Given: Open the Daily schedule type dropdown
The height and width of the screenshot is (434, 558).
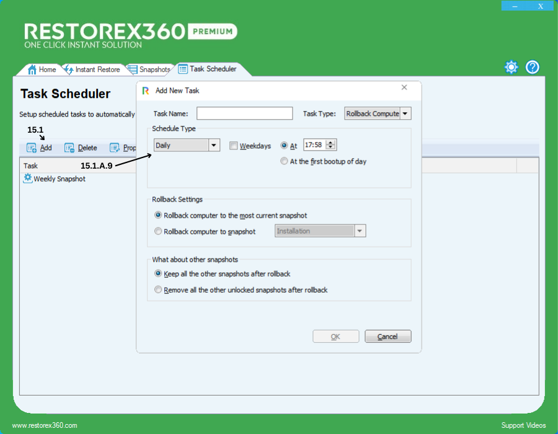Looking at the screenshot, I should (214, 145).
